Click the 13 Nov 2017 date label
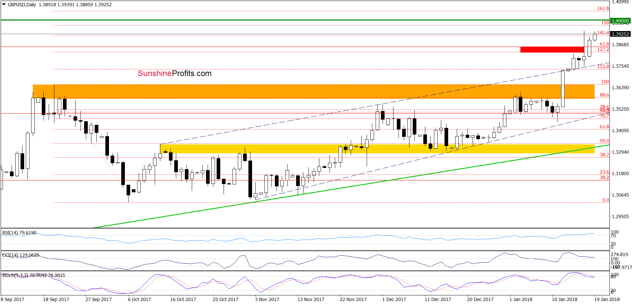 coord(311,299)
